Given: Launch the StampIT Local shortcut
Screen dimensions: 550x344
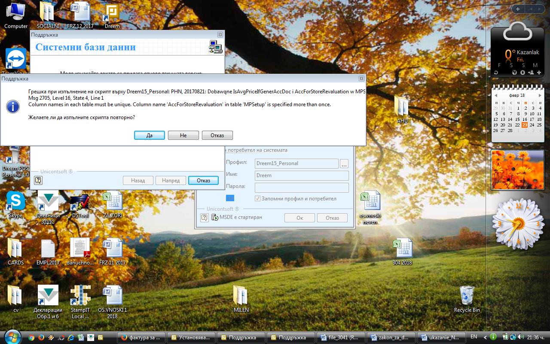Looking at the screenshot, I should (80, 302).
